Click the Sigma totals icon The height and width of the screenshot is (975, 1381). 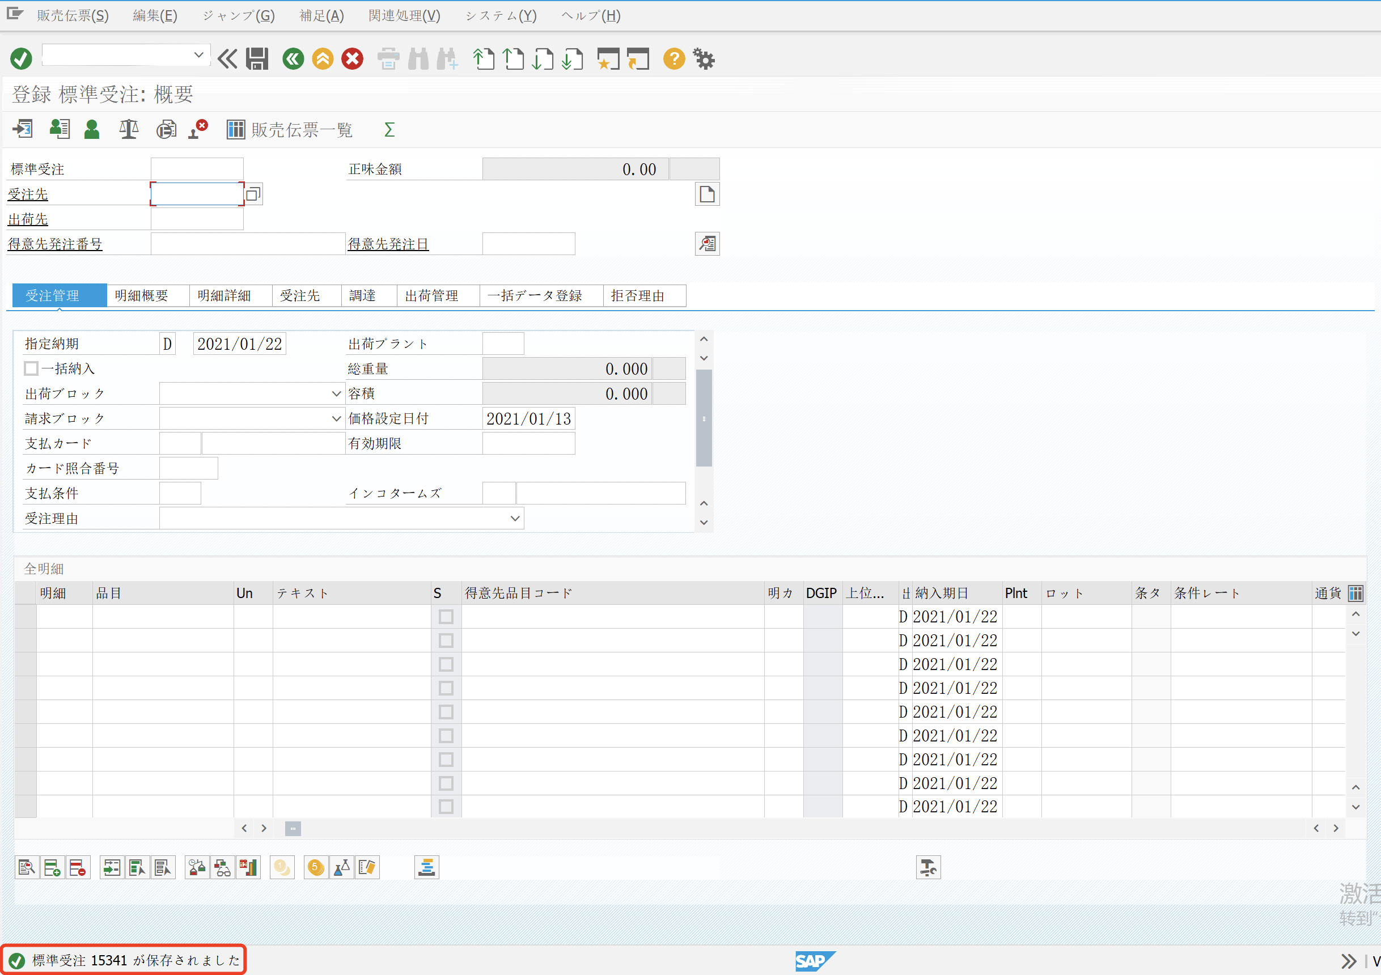[x=389, y=129]
